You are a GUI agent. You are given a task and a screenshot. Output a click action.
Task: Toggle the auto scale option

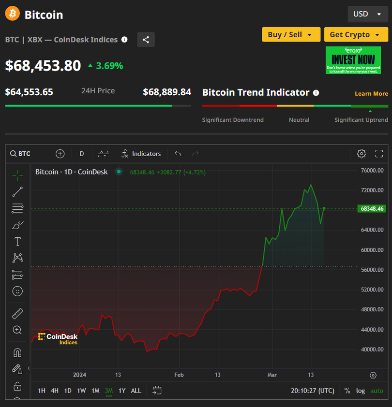click(x=376, y=391)
